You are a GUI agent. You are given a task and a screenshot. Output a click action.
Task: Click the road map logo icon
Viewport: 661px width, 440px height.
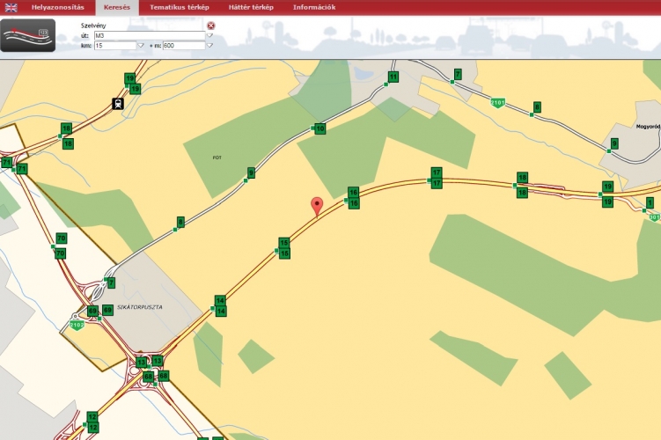pyautogui.click(x=27, y=36)
